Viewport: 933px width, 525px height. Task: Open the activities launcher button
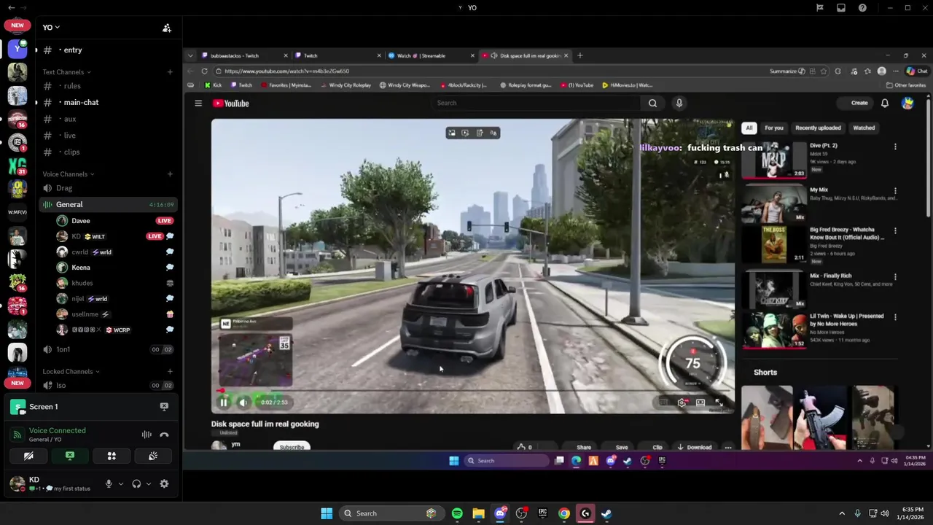(112, 456)
